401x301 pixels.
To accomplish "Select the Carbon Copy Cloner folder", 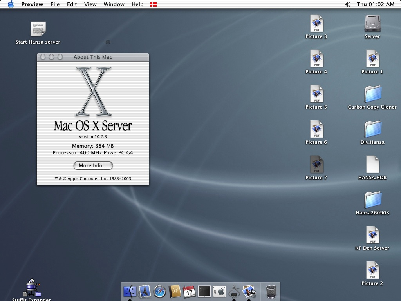I will point(373,94).
